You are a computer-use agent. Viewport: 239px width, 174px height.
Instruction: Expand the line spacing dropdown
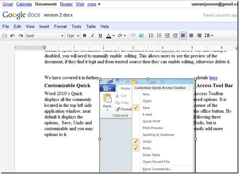209,36
